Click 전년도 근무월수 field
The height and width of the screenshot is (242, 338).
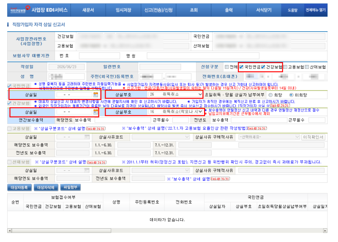click(x=316, y=120)
